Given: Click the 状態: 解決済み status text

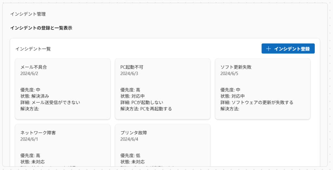Looking at the screenshot, I should point(35,96).
